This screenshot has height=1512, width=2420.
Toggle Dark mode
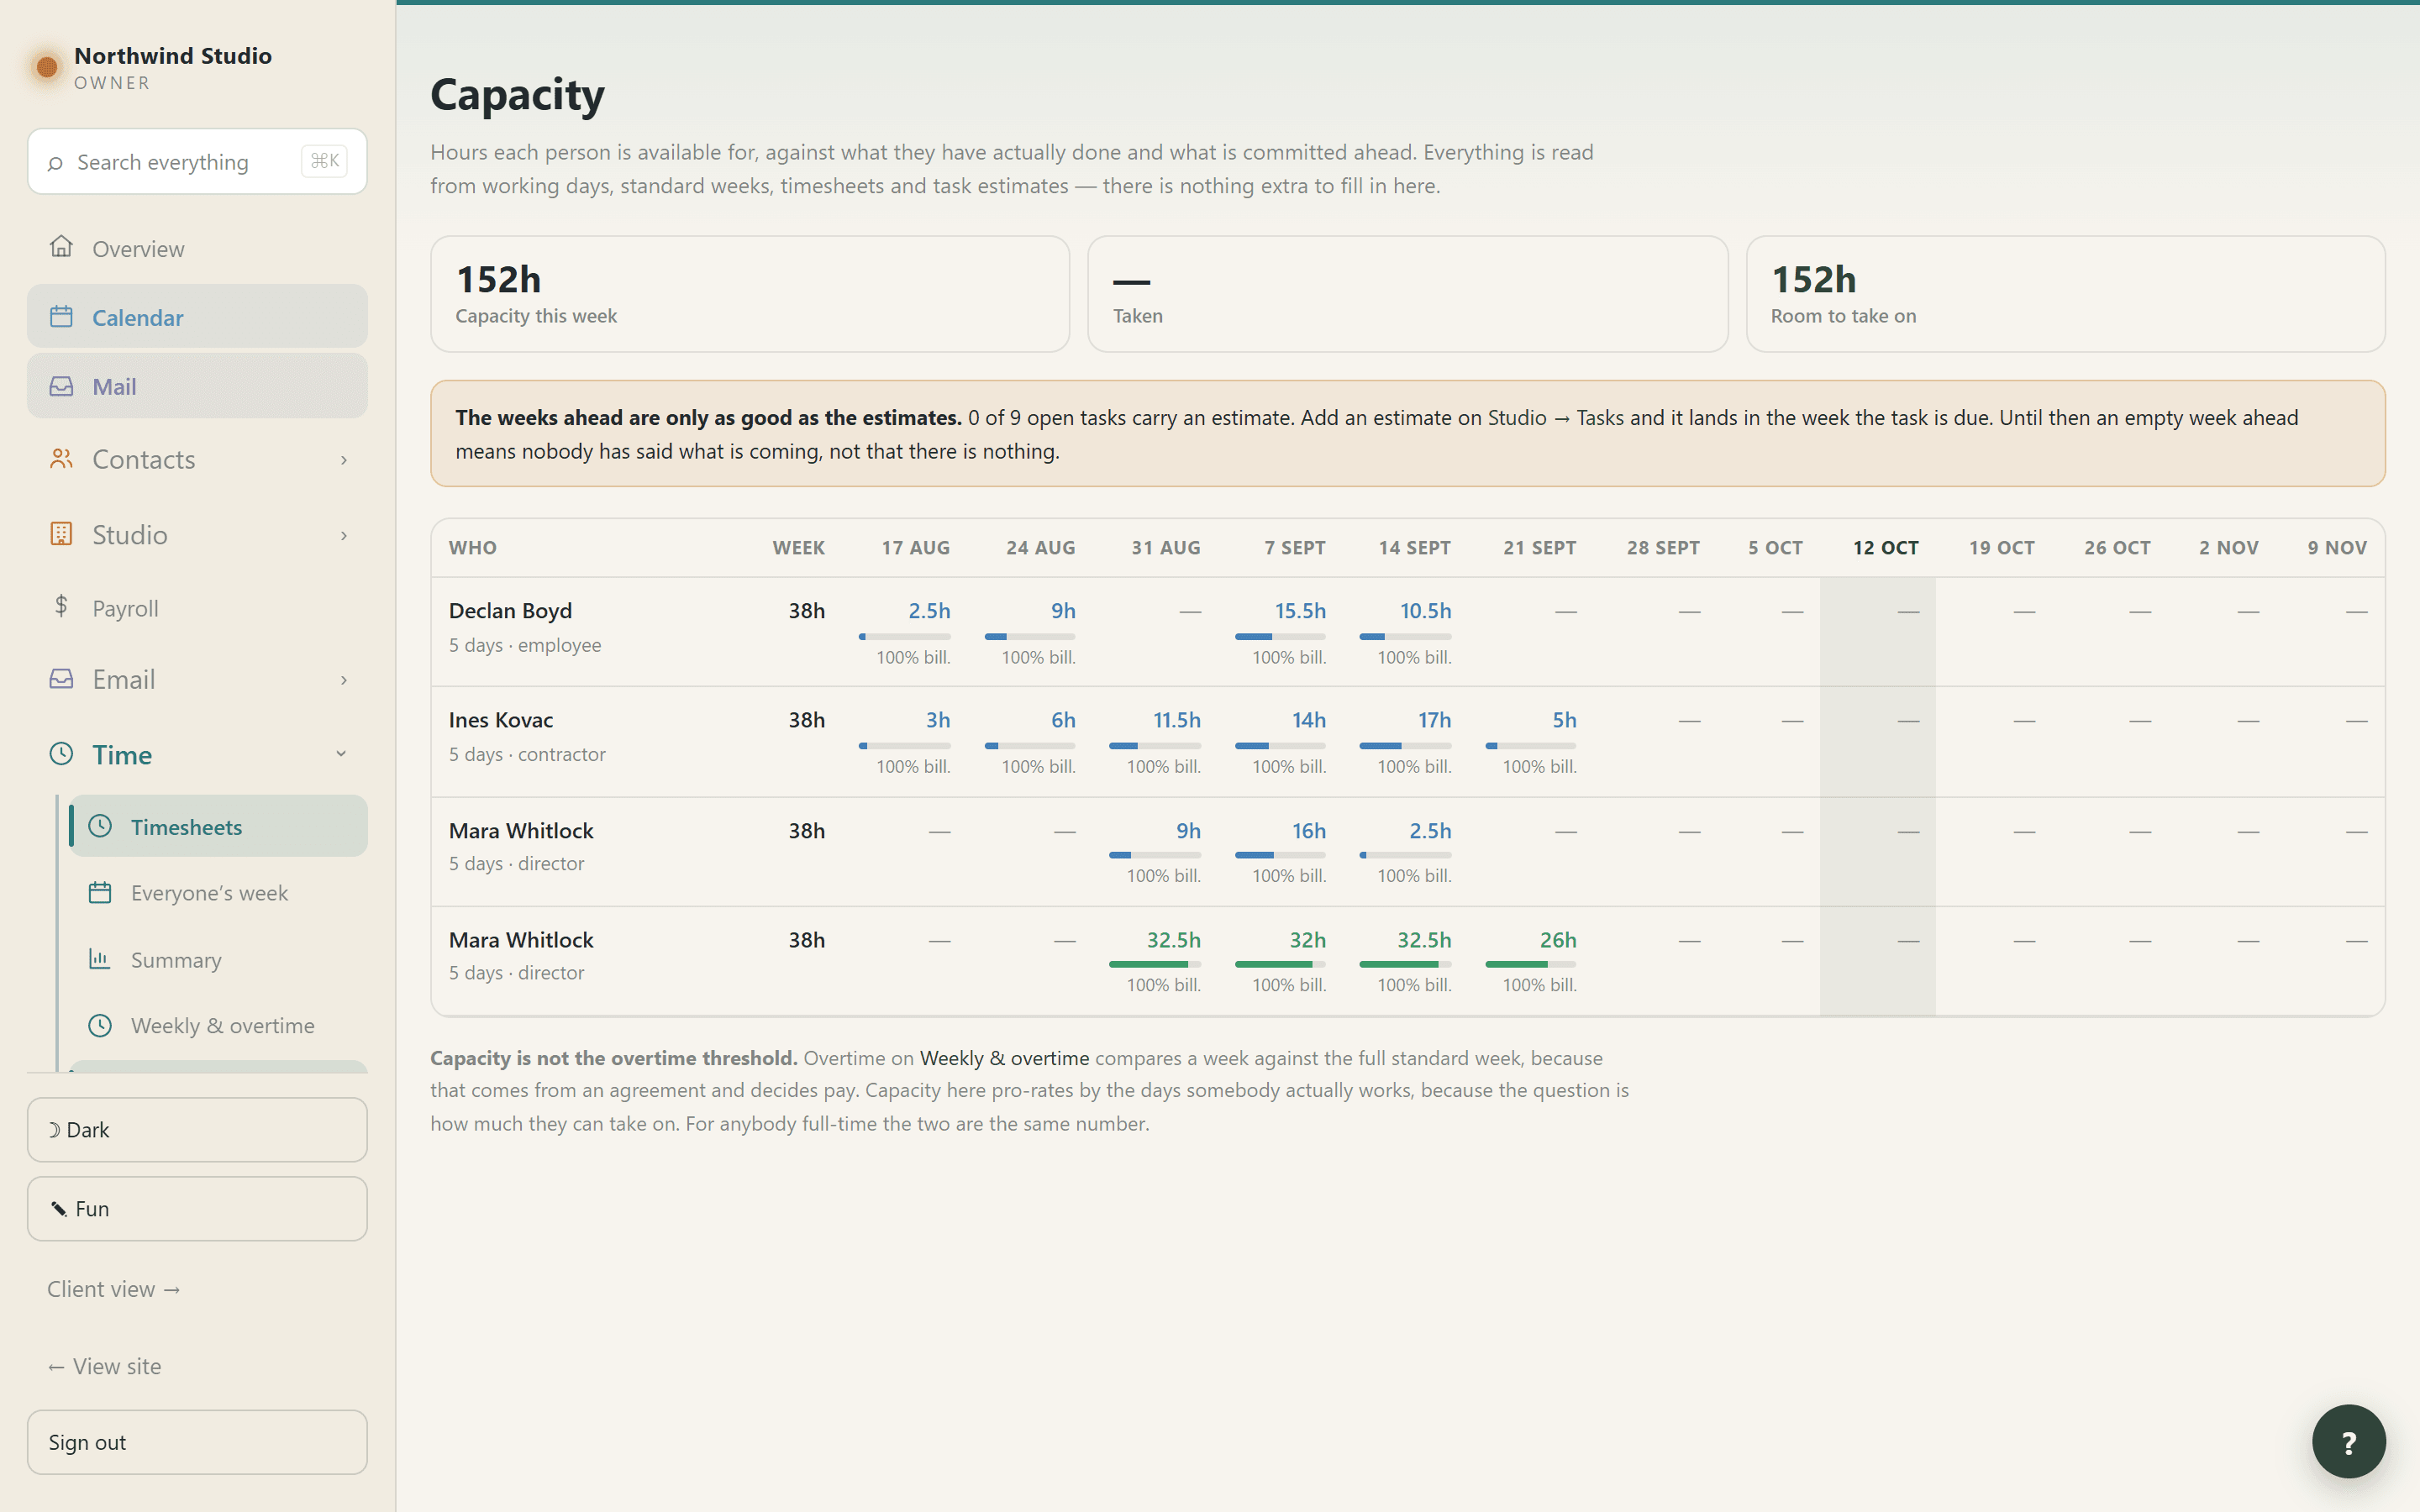click(x=197, y=1130)
